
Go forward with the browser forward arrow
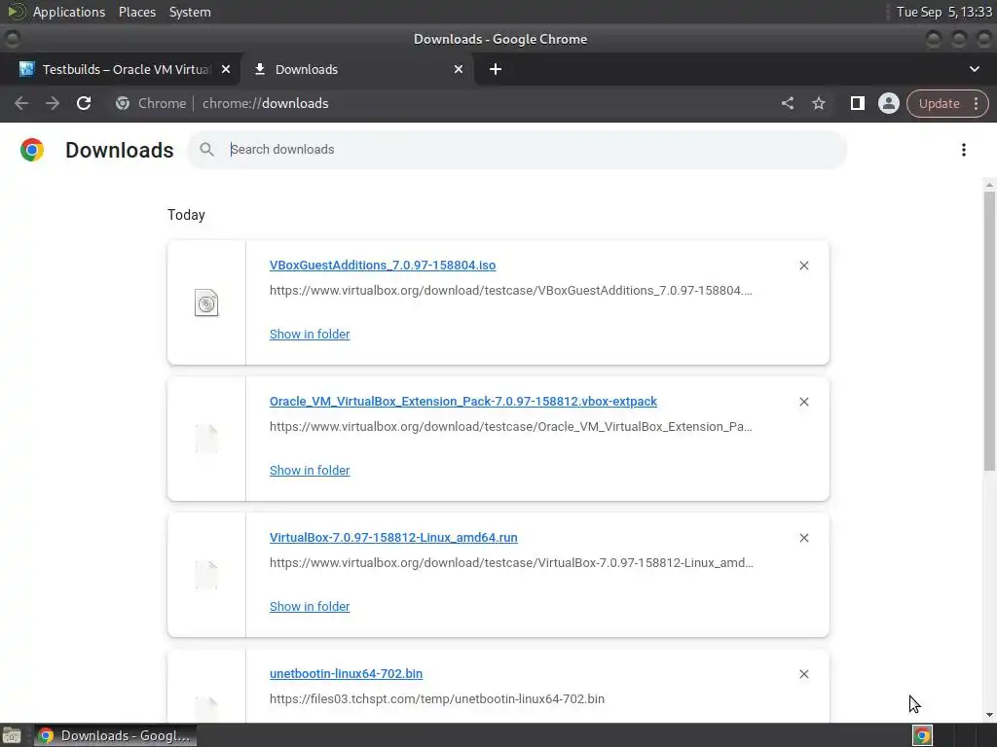[x=53, y=103]
